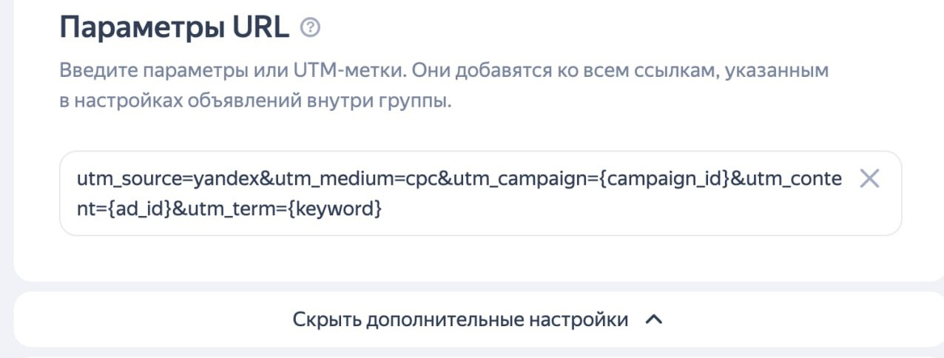Click description line в настройках объявлений внутри группы
This screenshot has height=358, width=944.
click(x=254, y=101)
